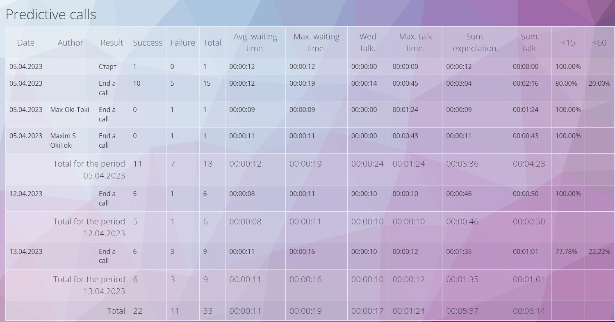Viewport: 615px width, 322px height.
Task: Click the Success column header
Action: click(148, 43)
